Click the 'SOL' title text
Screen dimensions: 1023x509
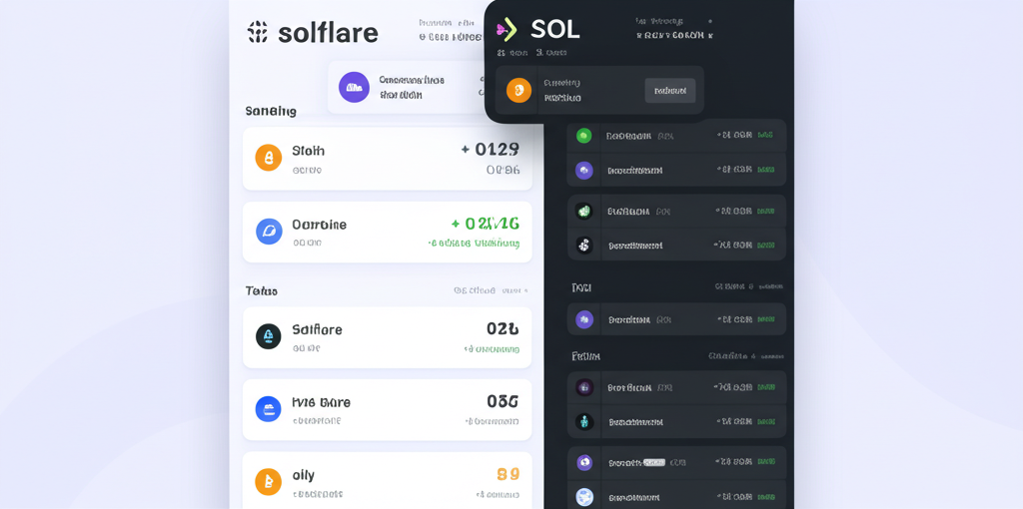coord(555,29)
